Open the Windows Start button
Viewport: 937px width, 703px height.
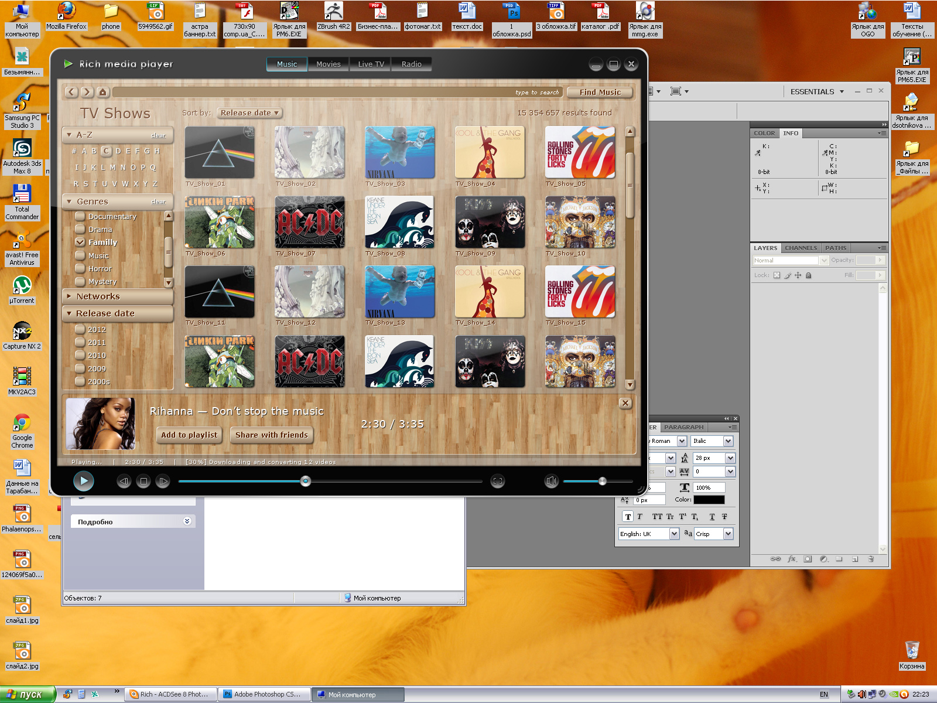(x=28, y=694)
